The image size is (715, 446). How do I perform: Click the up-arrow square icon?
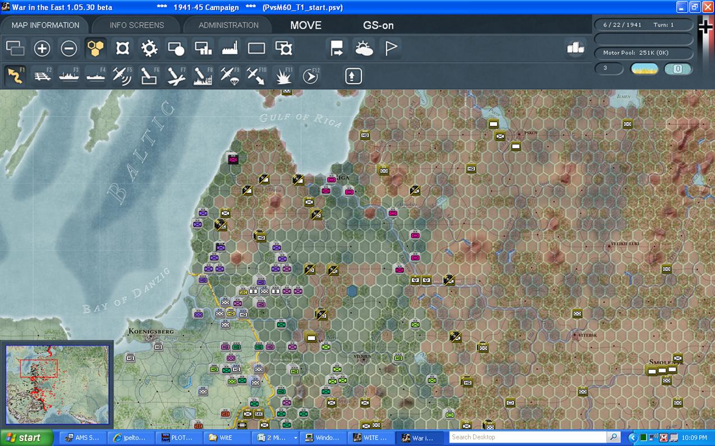353,76
